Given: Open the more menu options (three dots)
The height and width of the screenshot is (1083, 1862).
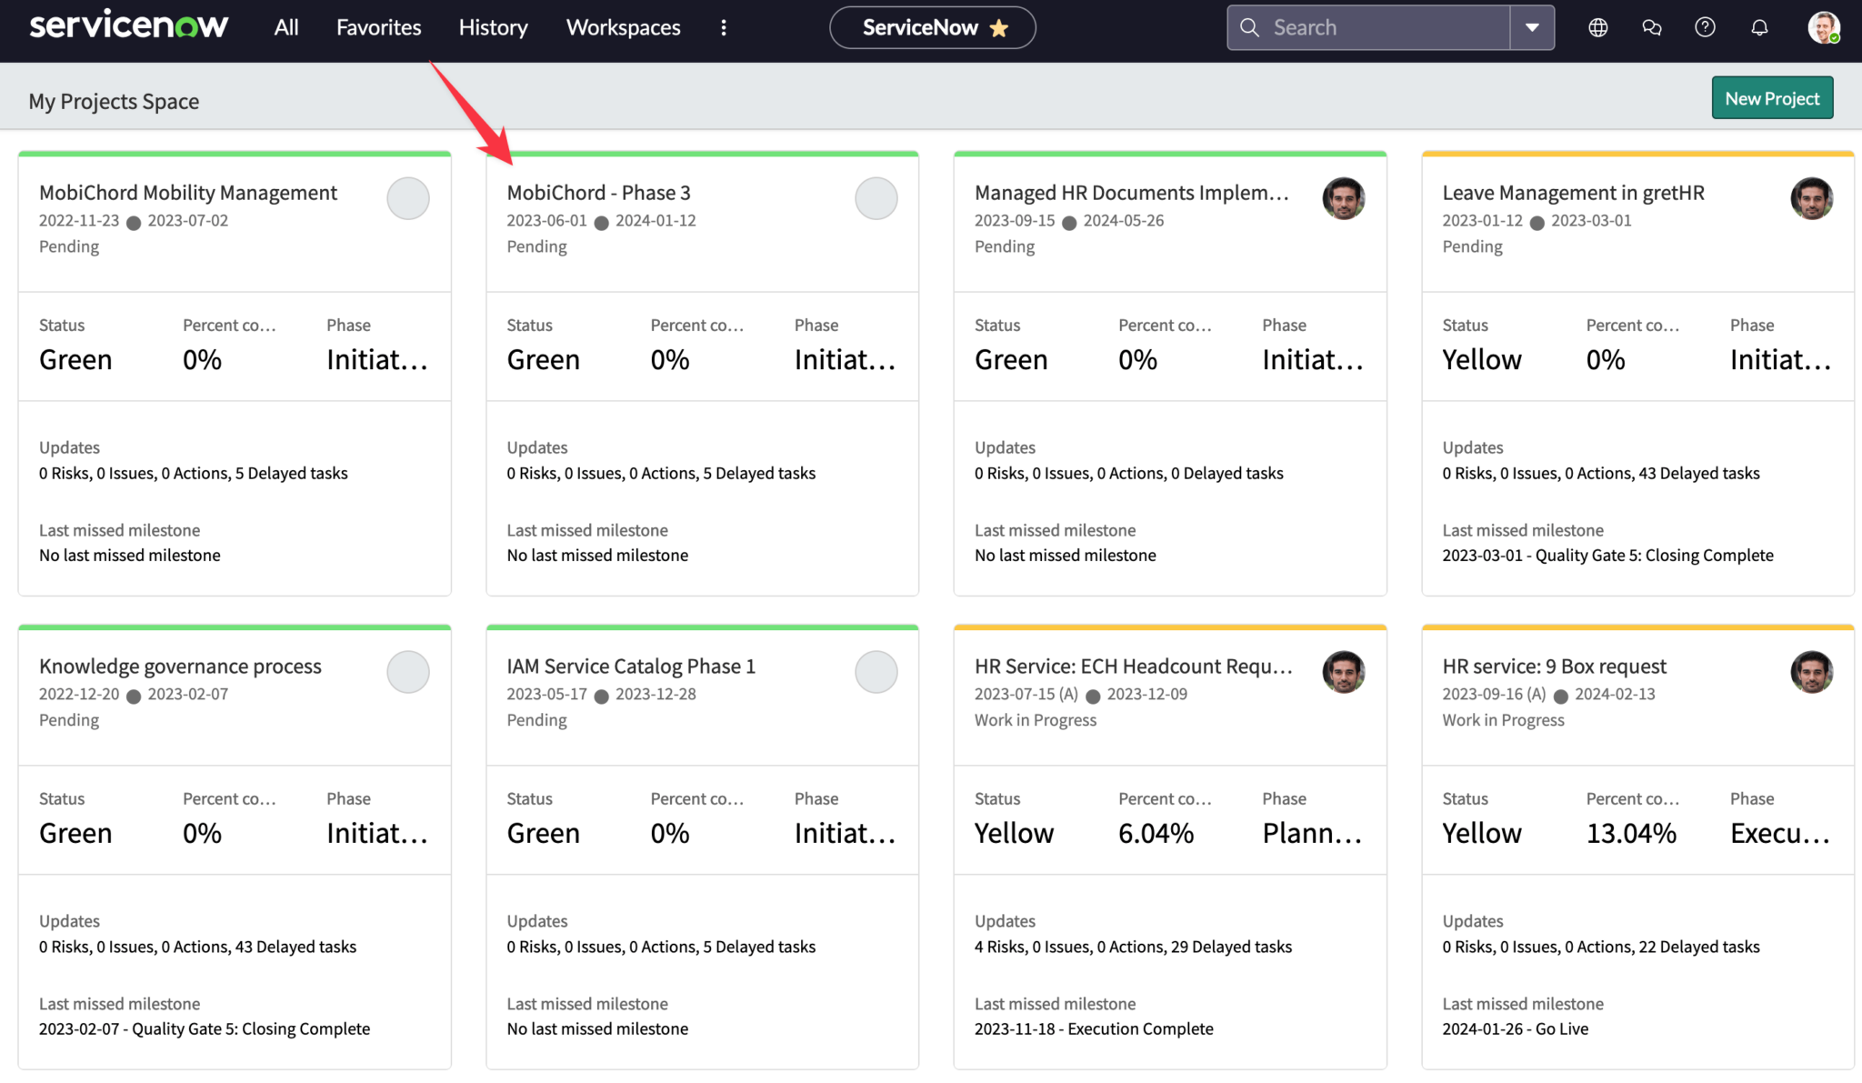Looking at the screenshot, I should (724, 27).
